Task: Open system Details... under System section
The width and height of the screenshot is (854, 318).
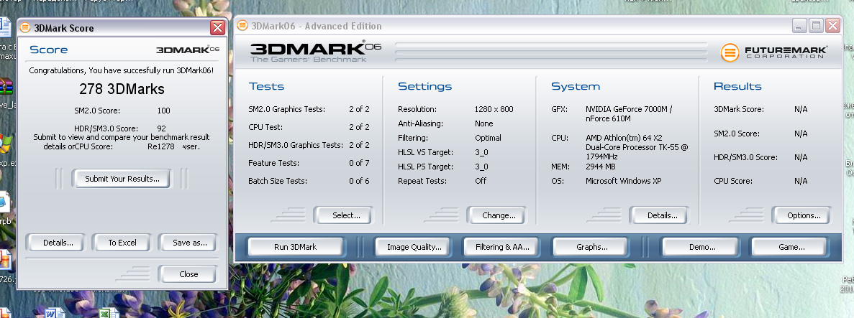Action: [x=662, y=215]
